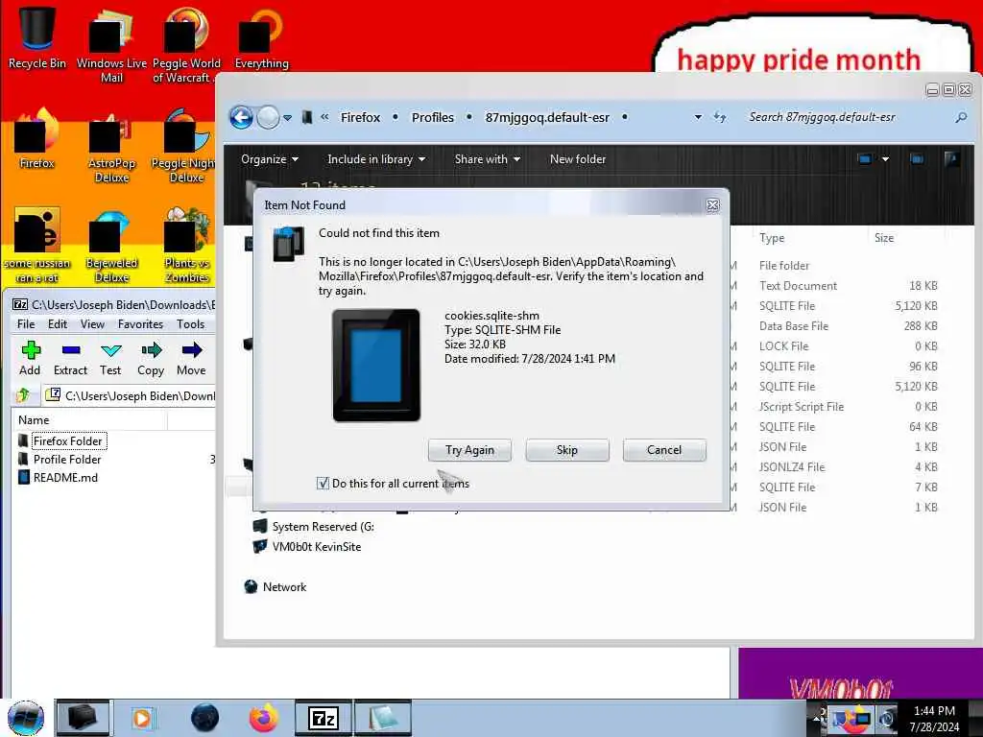Click the Name column header in 7-Zip
Viewport: 983px width, 737px height.
(89, 420)
